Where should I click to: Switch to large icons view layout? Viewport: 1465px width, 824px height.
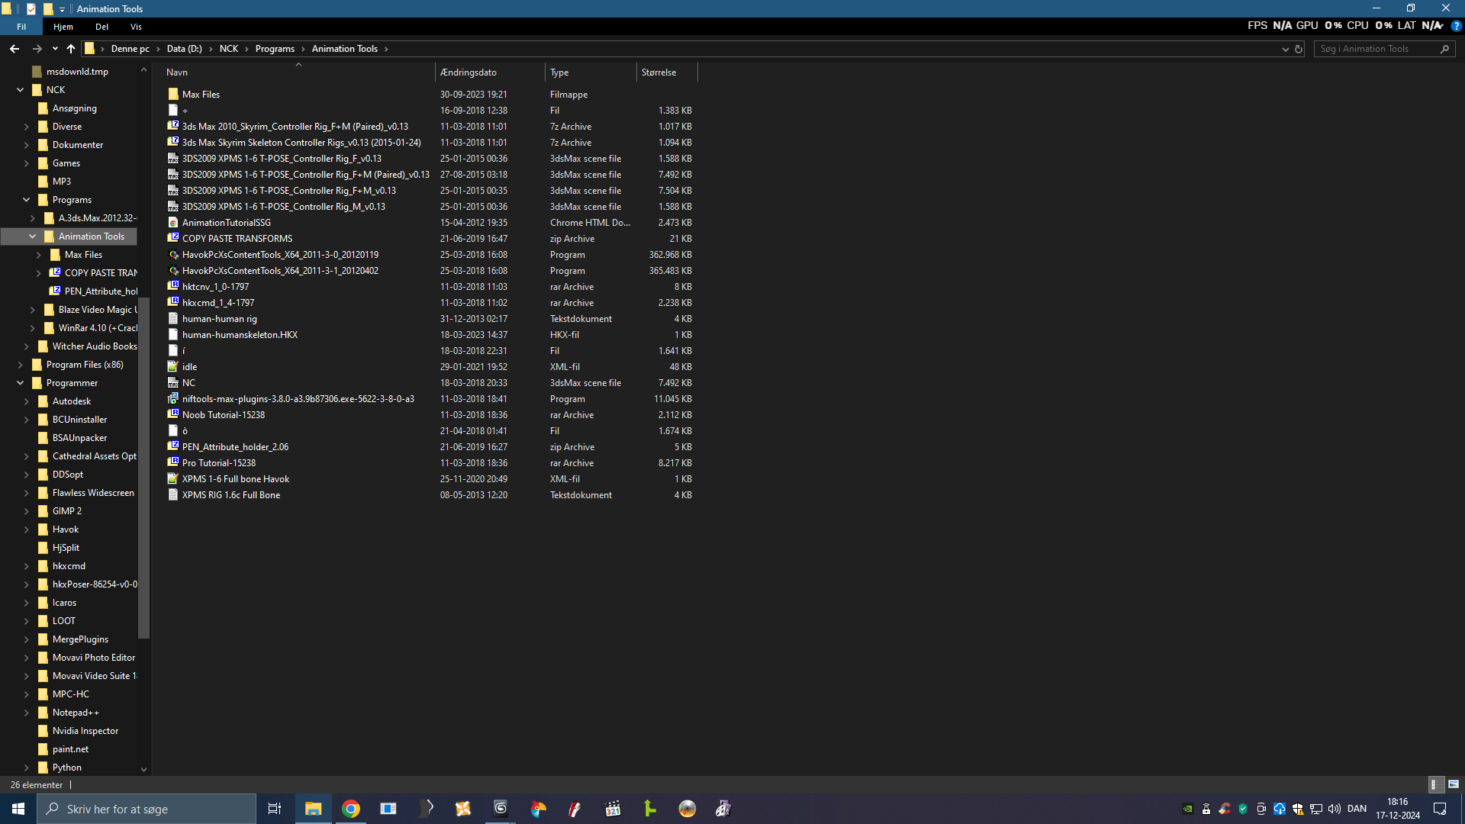click(1454, 784)
